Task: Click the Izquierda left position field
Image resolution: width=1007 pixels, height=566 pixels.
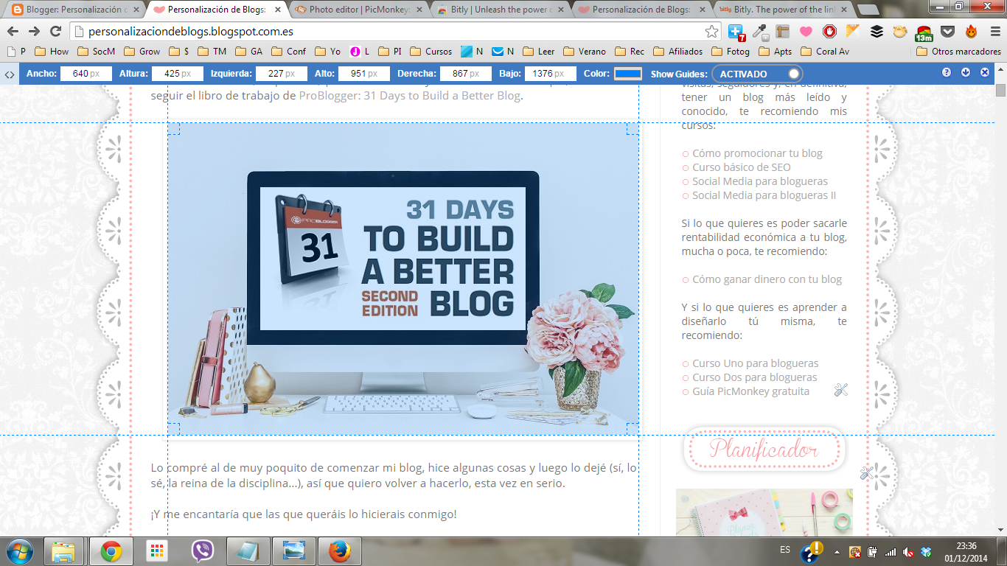Action: [281, 74]
